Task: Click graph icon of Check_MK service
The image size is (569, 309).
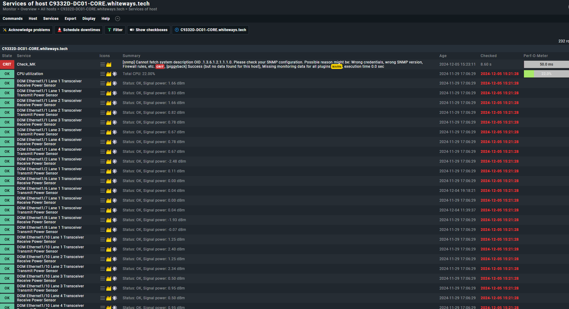Action: [109, 64]
